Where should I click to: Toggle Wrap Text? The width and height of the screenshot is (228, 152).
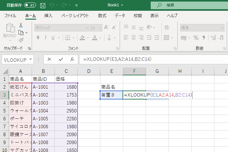point(167,27)
